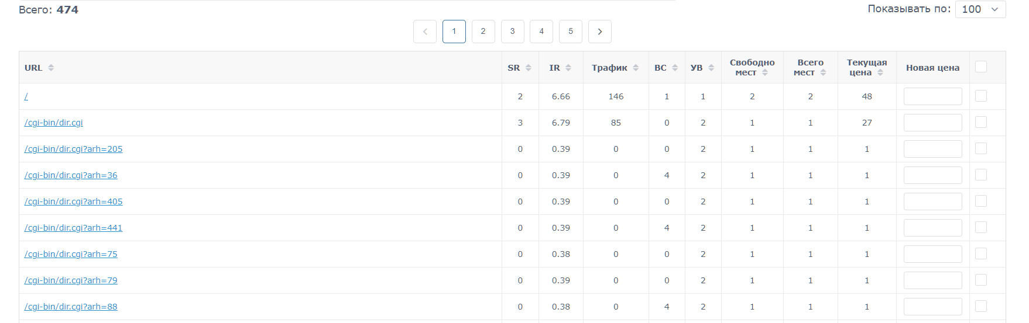The height and width of the screenshot is (323, 1029).
Task: Check the row with arh=205
Action: pyautogui.click(x=981, y=148)
